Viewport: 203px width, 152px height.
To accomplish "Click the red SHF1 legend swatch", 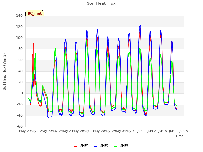I will tap(75, 146).
